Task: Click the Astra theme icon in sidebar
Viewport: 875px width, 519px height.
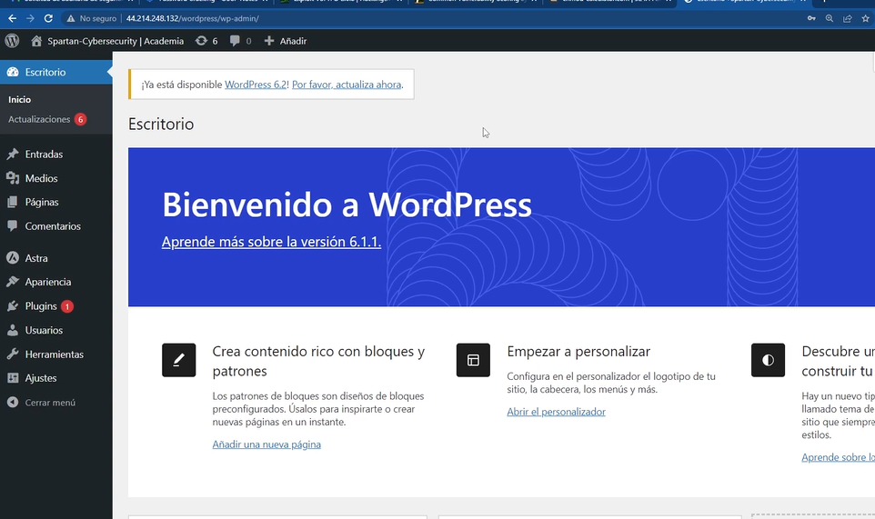Action: click(13, 258)
